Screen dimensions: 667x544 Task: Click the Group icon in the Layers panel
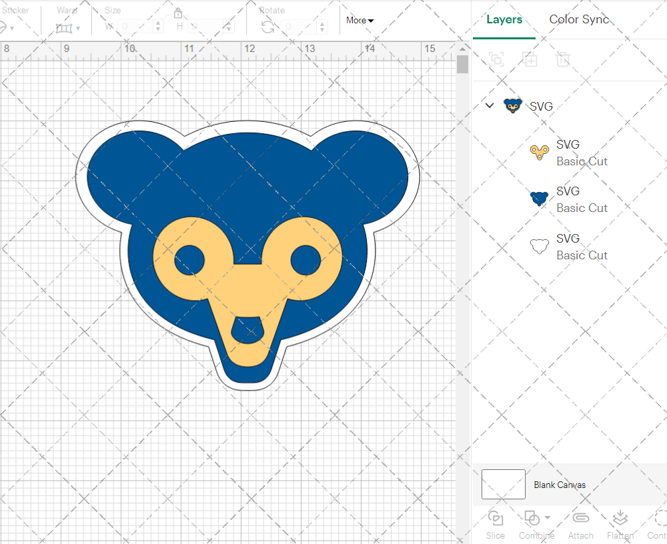496,59
